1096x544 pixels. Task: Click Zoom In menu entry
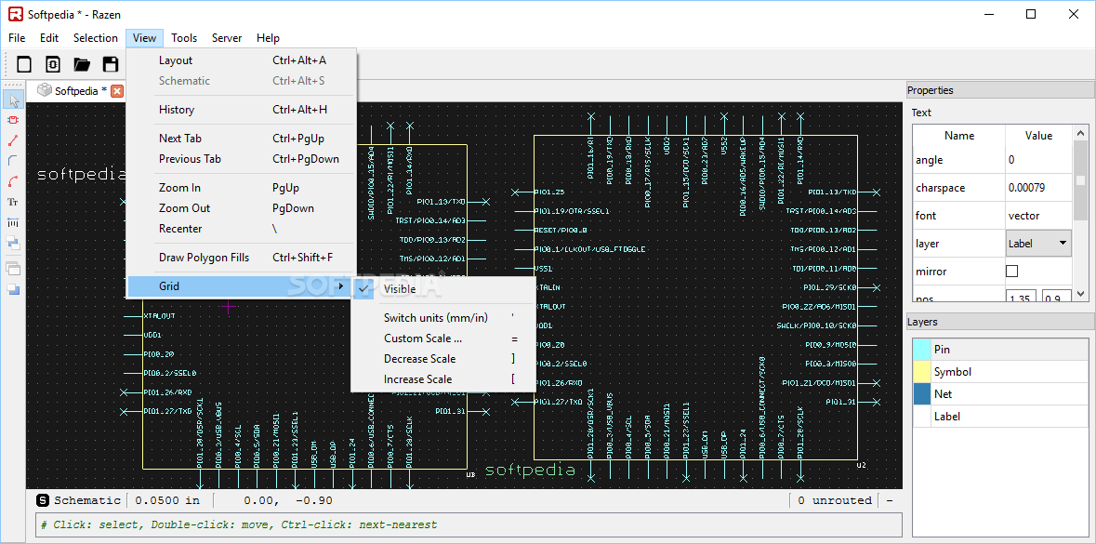pyautogui.click(x=241, y=188)
